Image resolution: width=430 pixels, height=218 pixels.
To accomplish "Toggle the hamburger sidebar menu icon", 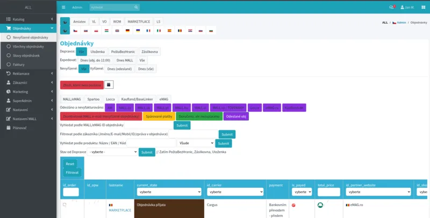I will click(63, 8).
